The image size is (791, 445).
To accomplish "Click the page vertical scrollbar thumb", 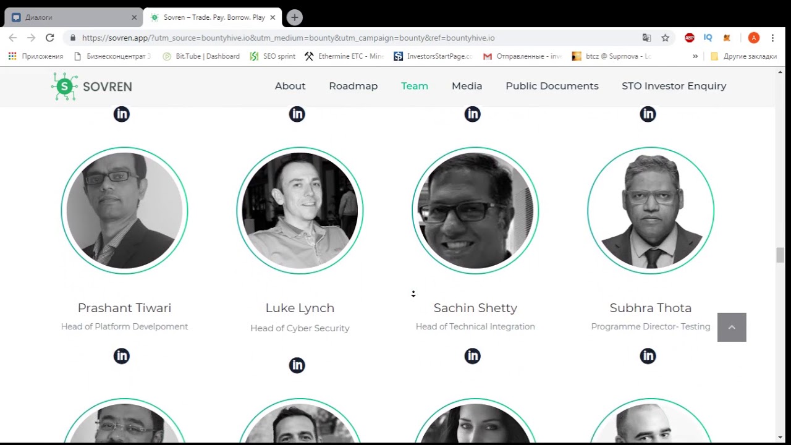I will coord(780,255).
